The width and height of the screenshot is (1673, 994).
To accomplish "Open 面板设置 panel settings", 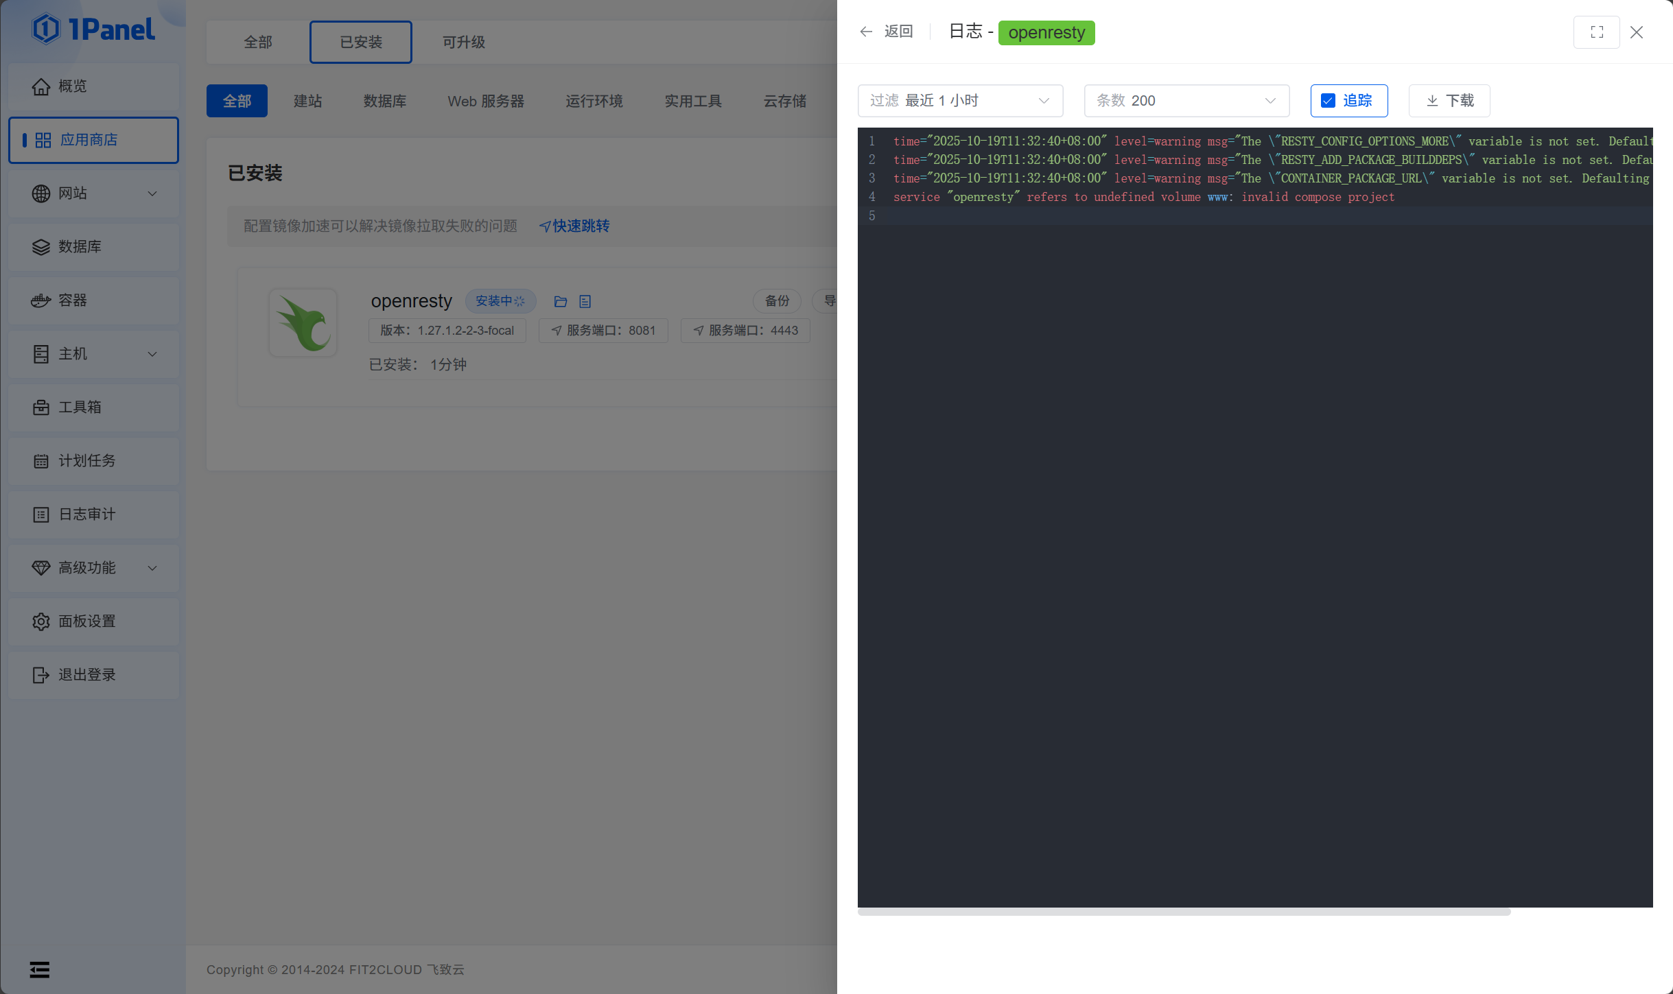I will tap(93, 622).
